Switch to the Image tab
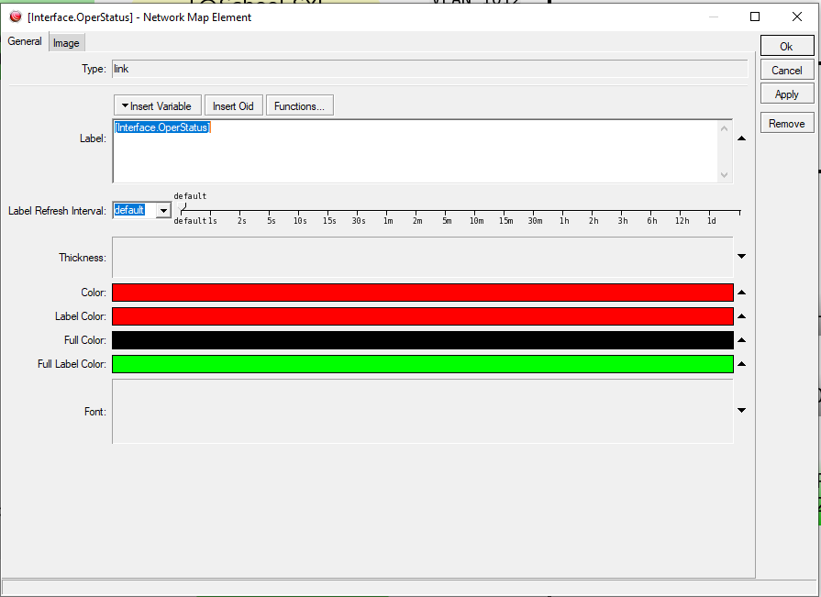 pyautogui.click(x=66, y=43)
